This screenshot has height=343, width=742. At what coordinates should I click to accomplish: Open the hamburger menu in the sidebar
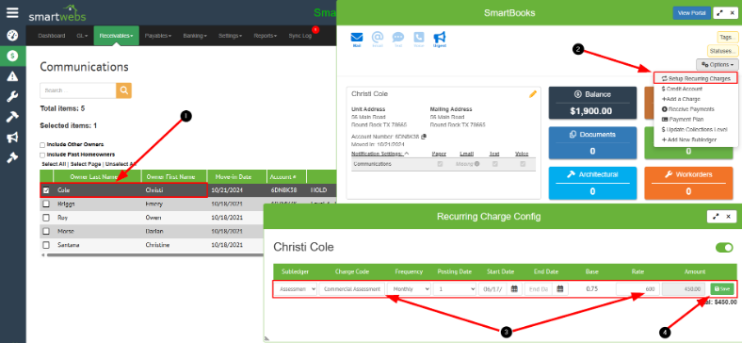[12, 13]
